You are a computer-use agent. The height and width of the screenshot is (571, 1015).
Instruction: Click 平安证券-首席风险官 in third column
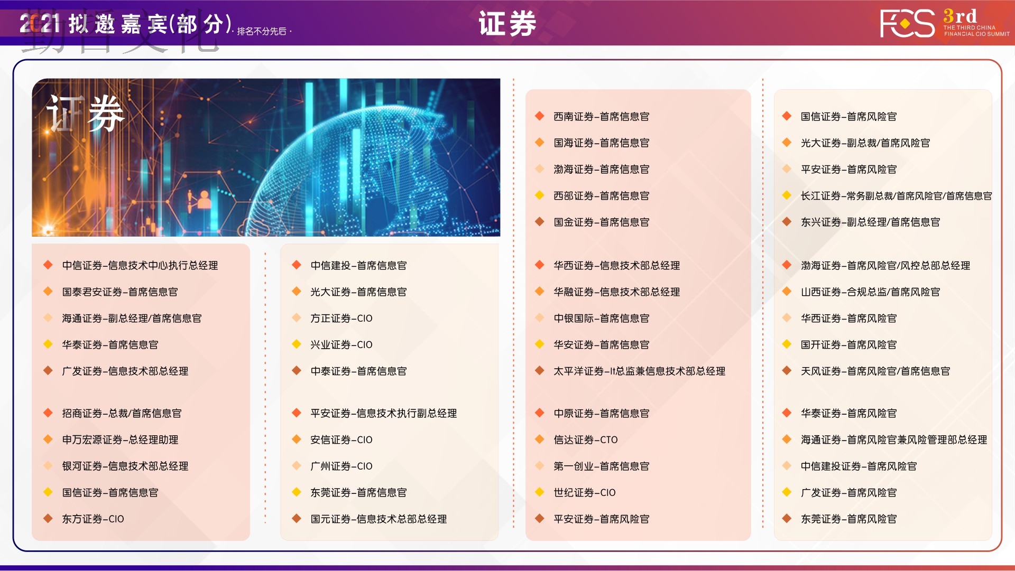(x=602, y=519)
